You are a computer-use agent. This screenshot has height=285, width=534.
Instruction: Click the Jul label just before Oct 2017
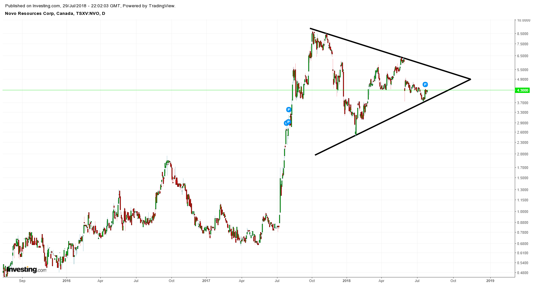(x=277, y=281)
